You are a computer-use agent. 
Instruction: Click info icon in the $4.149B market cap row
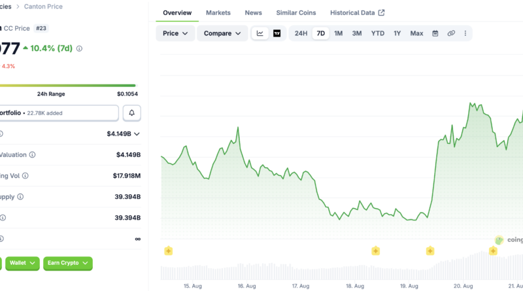1,134
